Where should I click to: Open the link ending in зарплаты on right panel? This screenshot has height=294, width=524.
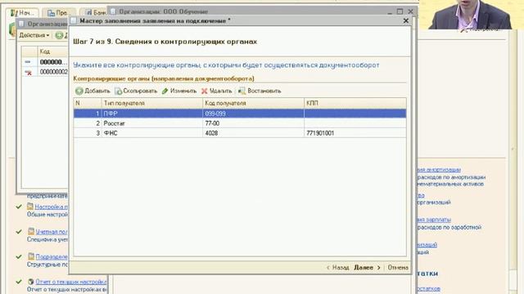(x=434, y=220)
